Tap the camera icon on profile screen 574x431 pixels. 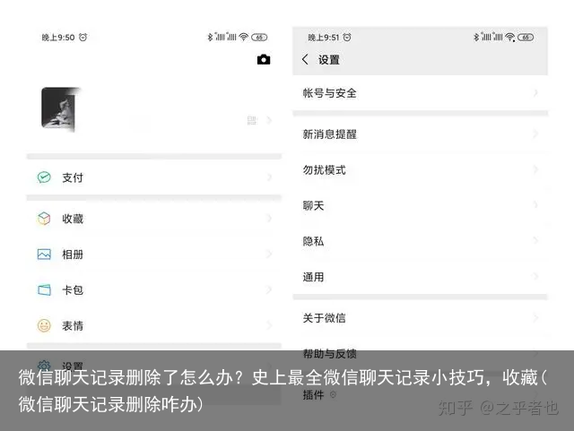tap(264, 60)
